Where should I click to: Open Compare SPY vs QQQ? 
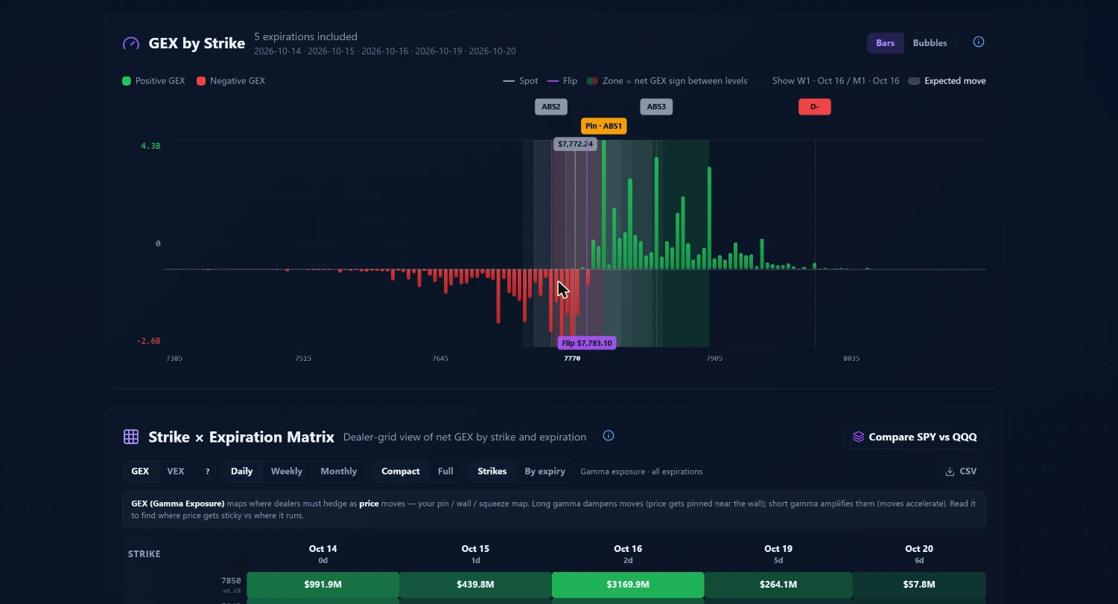915,437
